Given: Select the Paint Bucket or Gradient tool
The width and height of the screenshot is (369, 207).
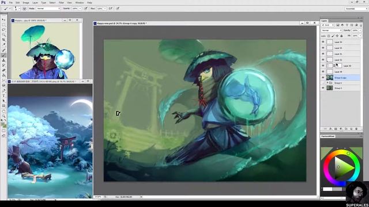Looking at the screenshot, I should [3, 75].
